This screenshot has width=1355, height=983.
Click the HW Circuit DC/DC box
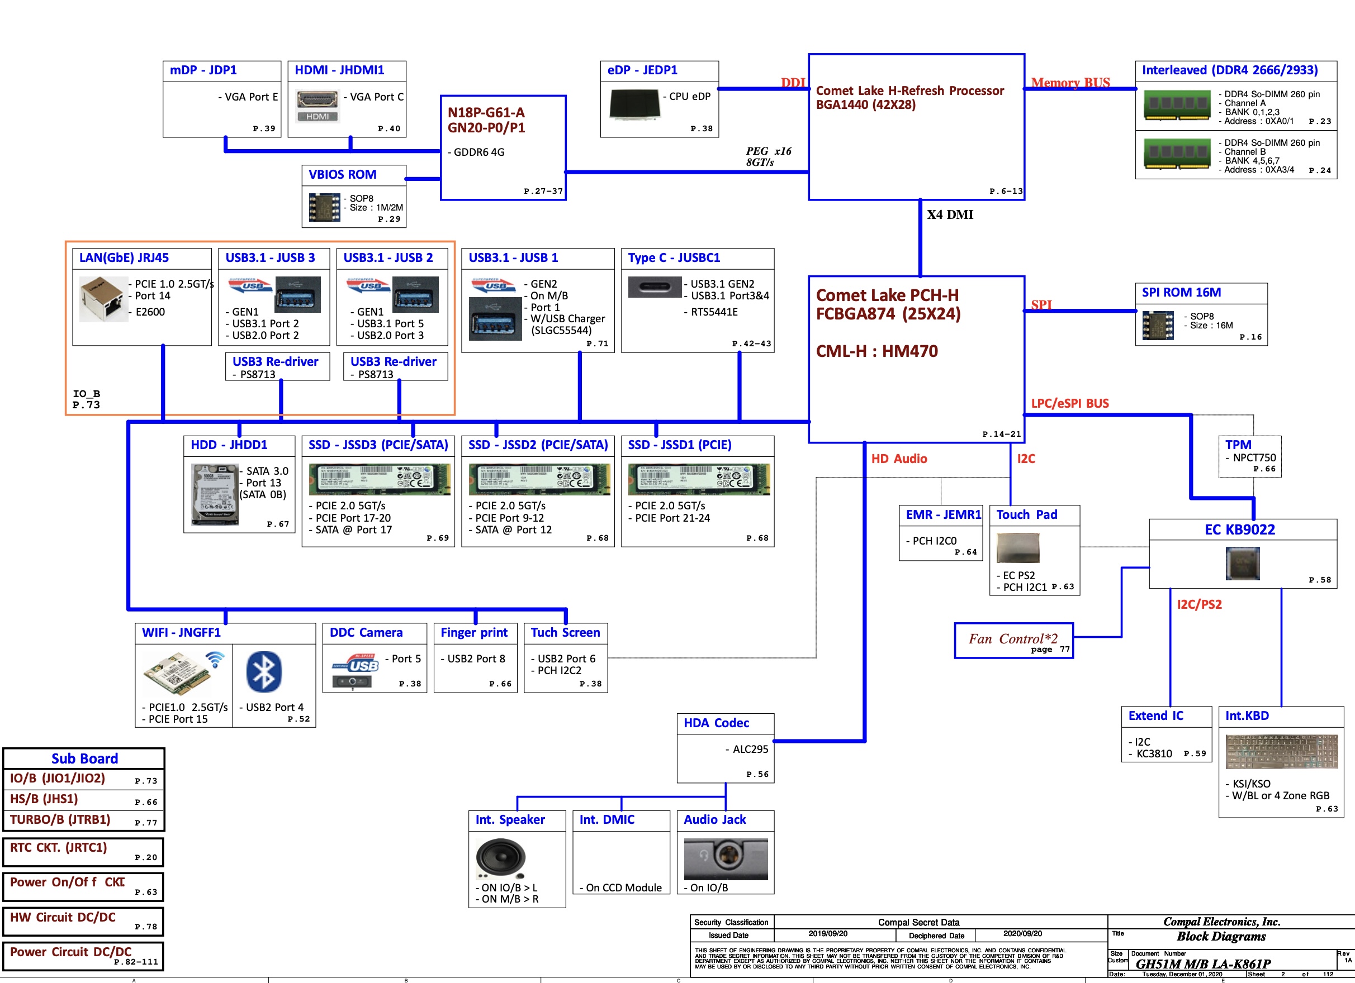tap(84, 922)
